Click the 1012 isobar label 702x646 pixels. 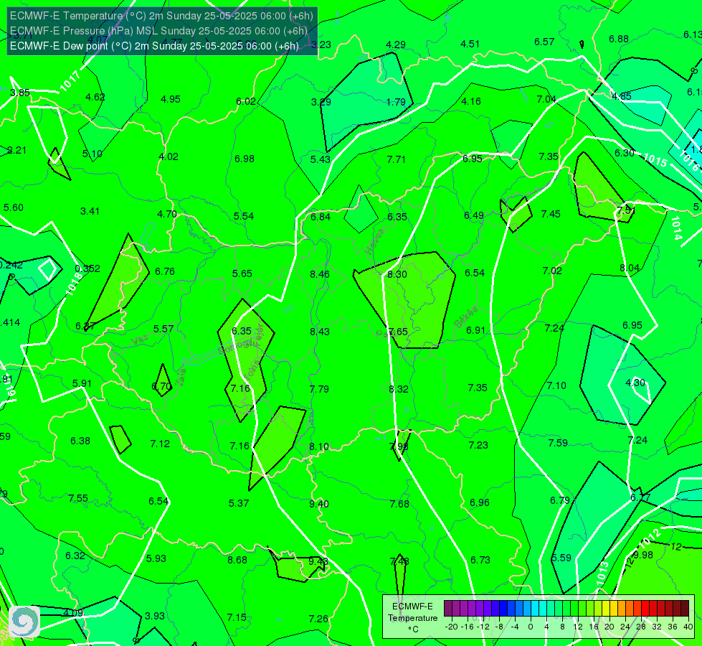(x=650, y=538)
